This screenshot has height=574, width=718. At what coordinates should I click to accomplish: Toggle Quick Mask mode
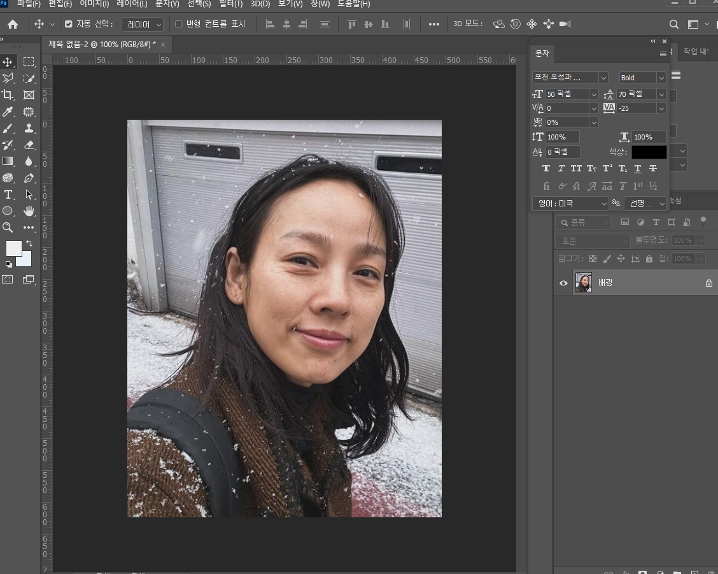8,280
